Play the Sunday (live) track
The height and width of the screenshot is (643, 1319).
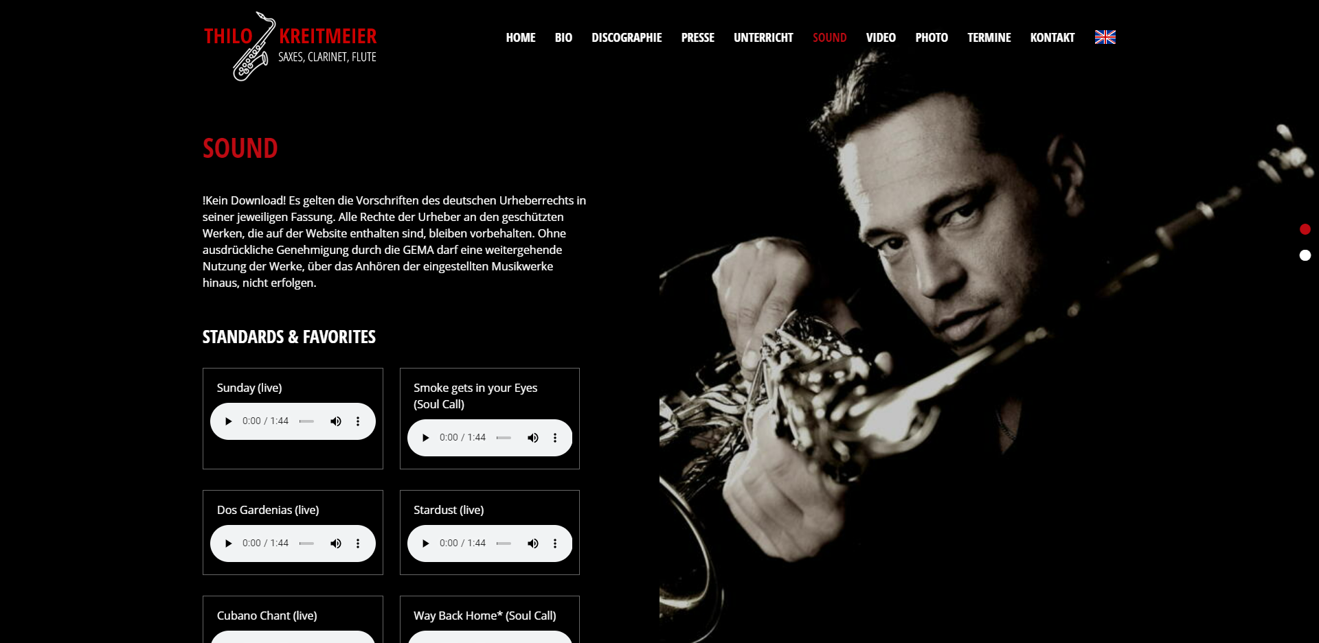(x=229, y=421)
